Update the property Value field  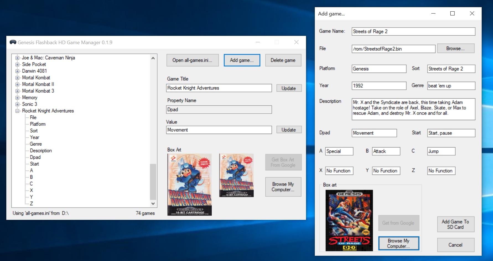[x=289, y=130]
